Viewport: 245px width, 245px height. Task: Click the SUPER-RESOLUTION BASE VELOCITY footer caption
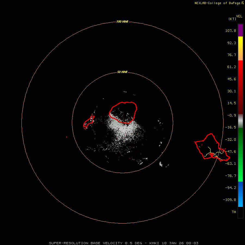pos(124,243)
